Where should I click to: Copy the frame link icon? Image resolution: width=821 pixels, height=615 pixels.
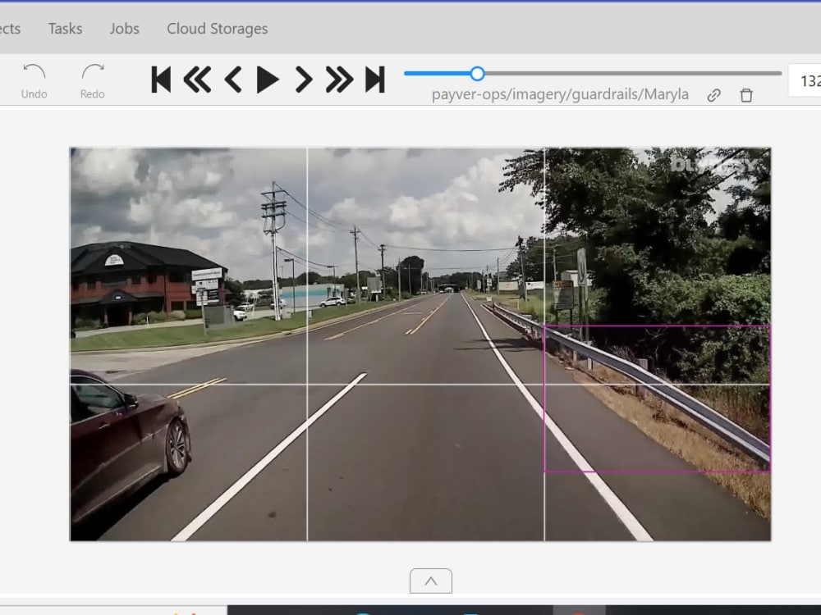coord(713,95)
